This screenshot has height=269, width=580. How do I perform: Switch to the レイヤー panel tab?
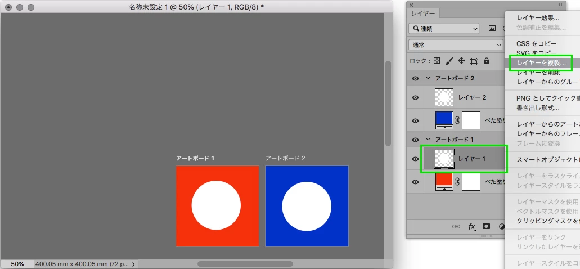click(x=424, y=13)
